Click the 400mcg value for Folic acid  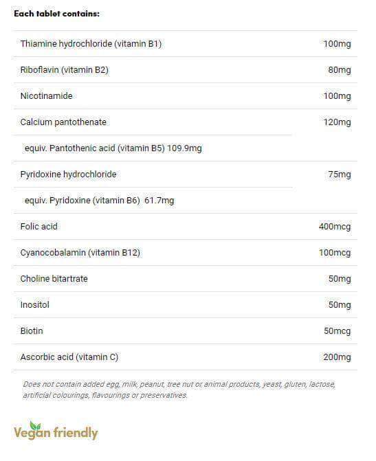coord(335,227)
